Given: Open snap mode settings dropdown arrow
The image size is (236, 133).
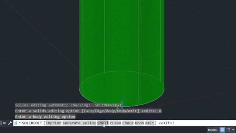Looking at the screenshot, I should [x=233, y=130].
